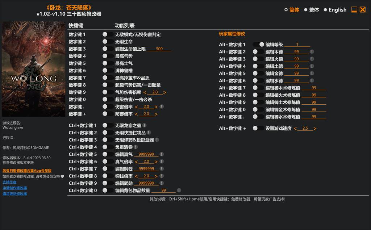This screenshot has width=371, height=230.
Task: Click the WoLong.exe process name text
Action: click(13, 127)
